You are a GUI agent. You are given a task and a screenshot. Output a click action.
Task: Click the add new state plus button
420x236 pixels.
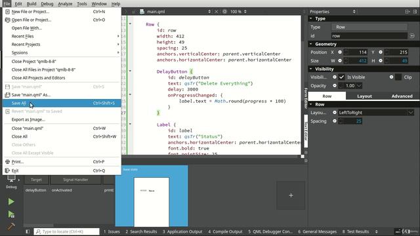click(x=291, y=195)
